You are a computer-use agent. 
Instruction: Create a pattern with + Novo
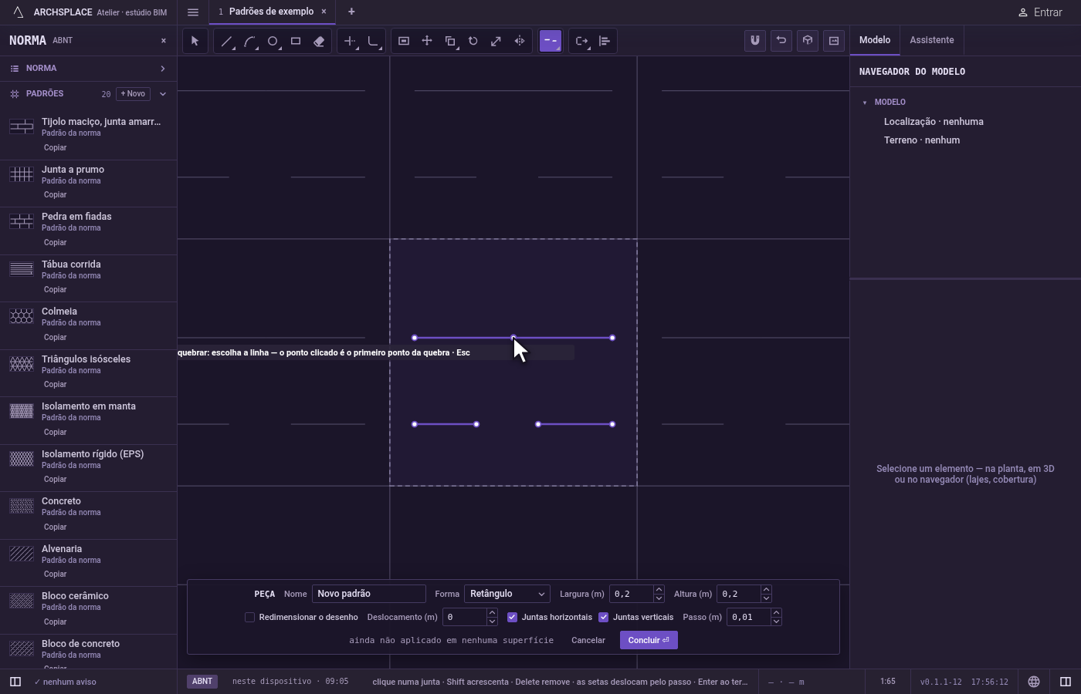pos(133,94)
